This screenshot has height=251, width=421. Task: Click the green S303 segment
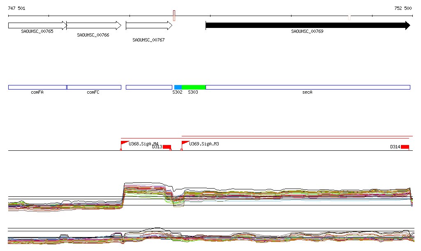193,87
